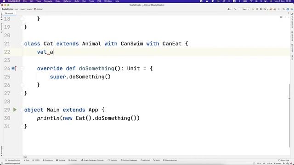
Task: Open the Refactor menu
Action: pyautogui.click(x=68, y=1)
